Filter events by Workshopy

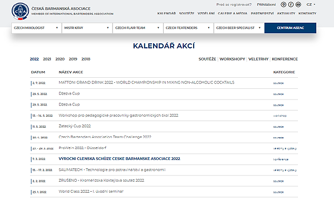pos(232,59)
